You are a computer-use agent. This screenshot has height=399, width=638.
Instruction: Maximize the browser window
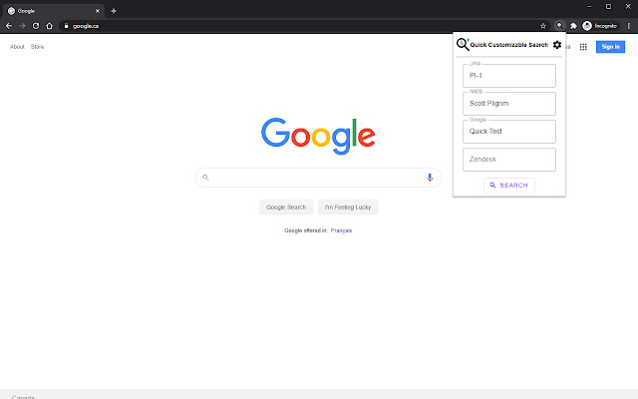[x=609, y=7]
